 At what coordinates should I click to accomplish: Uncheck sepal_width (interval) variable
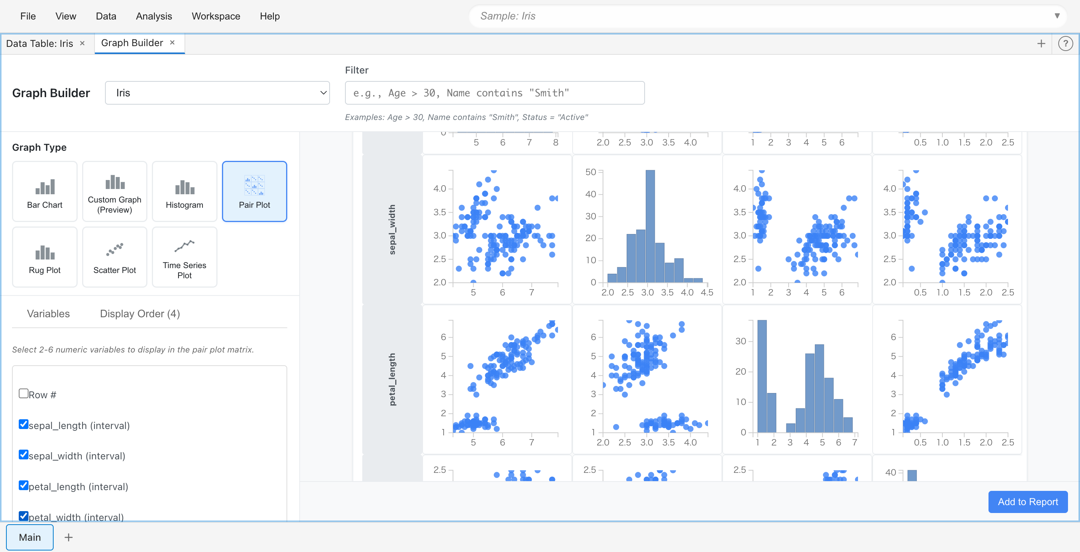coord(24,455)
